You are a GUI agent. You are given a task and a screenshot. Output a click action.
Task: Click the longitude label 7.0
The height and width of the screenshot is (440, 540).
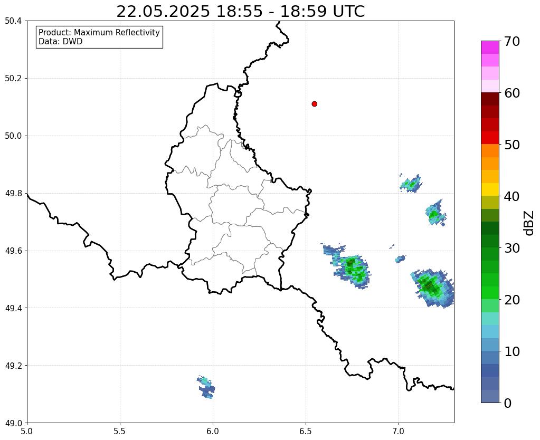click(399, 431)
